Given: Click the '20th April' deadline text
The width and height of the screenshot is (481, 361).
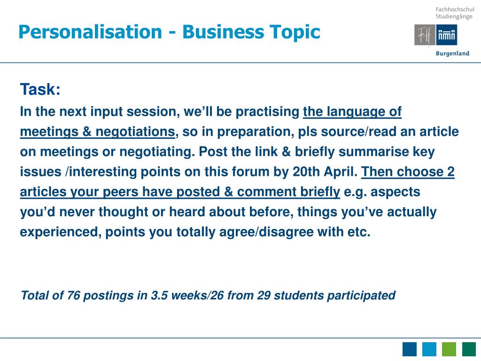Looking at the screenshot, I should tap(325, 172).
